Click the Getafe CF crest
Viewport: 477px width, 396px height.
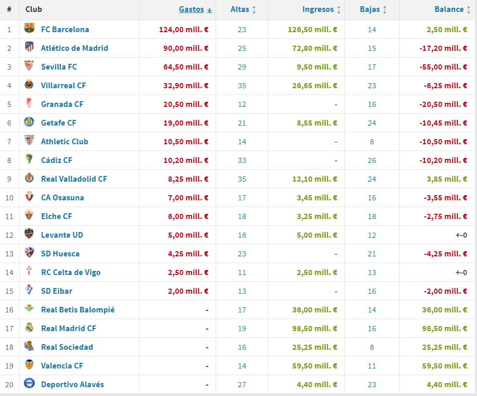(29, 121)
